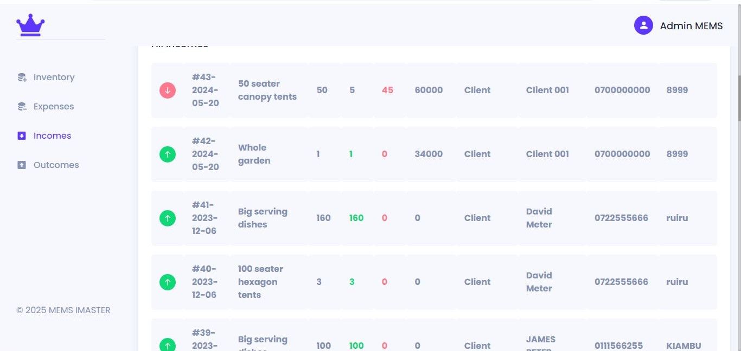Viewport: 741px width, 351px height.
Task: Click location 'ruiru' in row #40
Action: pyautogui.click(x=677, y=282)
